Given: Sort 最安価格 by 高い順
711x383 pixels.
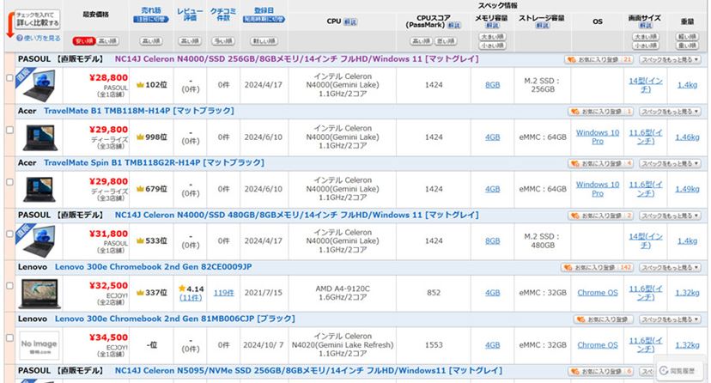Looking at the screenshot, I should pyautogui.click(x=108, y=41).
